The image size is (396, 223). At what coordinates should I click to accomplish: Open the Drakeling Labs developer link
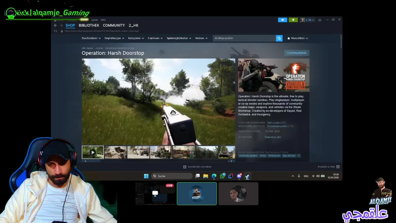click(273, 137)
